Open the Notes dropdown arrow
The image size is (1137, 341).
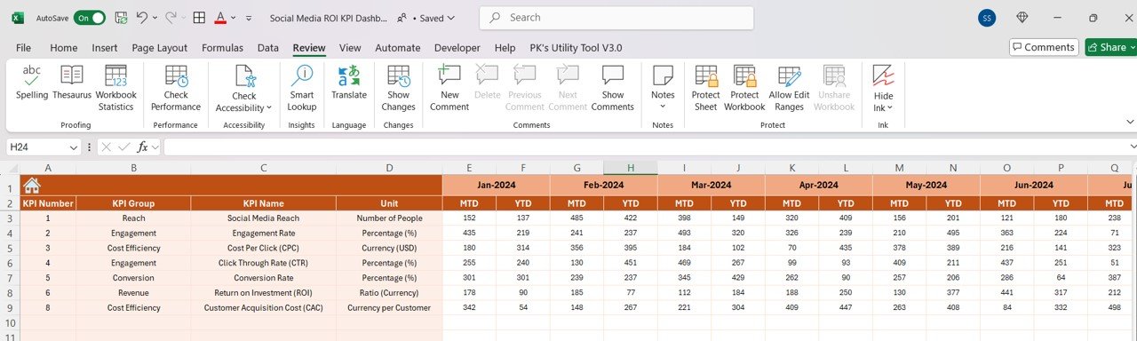coord(663,107)
